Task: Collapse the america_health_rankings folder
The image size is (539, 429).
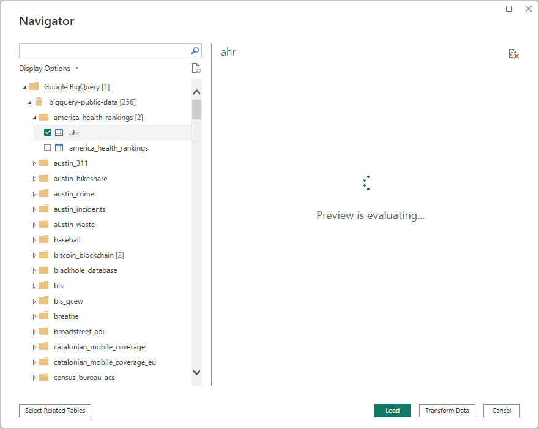Action: [34, 118]
